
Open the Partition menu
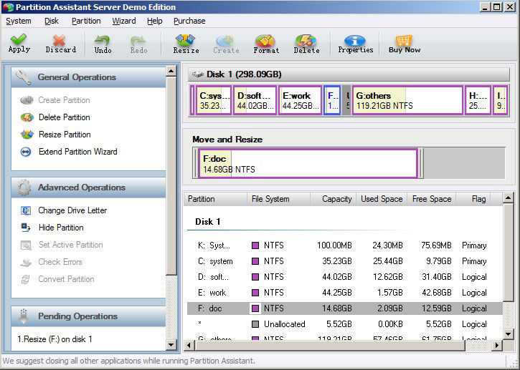86,21
